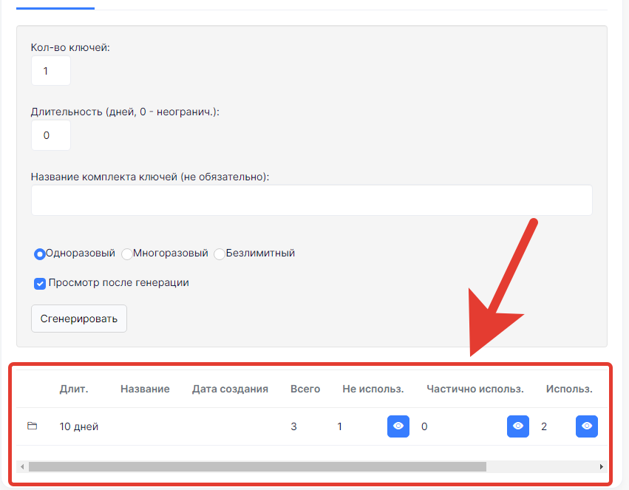Click the scrollbar right arrow
This screenshot has width=629, height=490.
(601, 466)
